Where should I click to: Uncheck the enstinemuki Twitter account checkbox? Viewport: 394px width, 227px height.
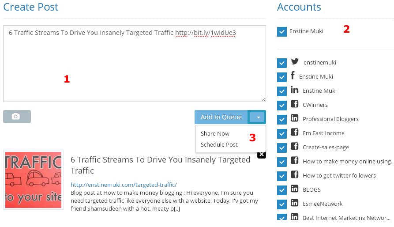(282, 63)
